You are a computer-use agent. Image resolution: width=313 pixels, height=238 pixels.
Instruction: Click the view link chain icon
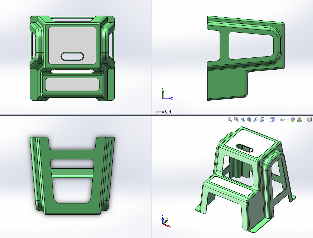158,112
